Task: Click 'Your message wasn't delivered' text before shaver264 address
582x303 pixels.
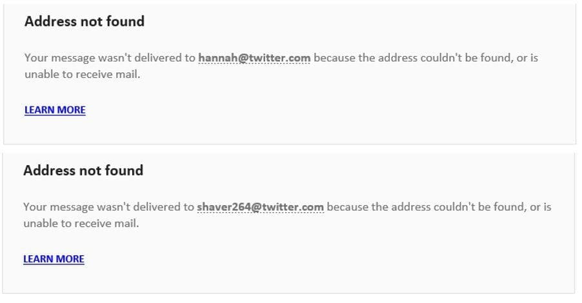Action: click(108, 208)
